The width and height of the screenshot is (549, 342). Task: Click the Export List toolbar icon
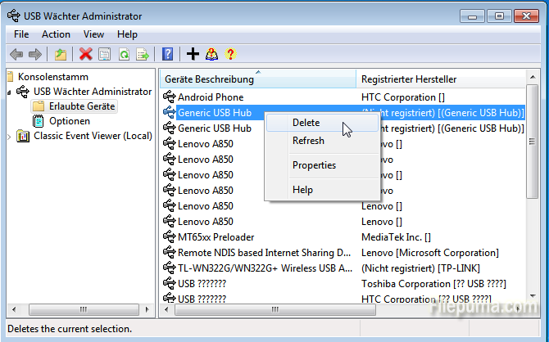click(x=143, y=54)
